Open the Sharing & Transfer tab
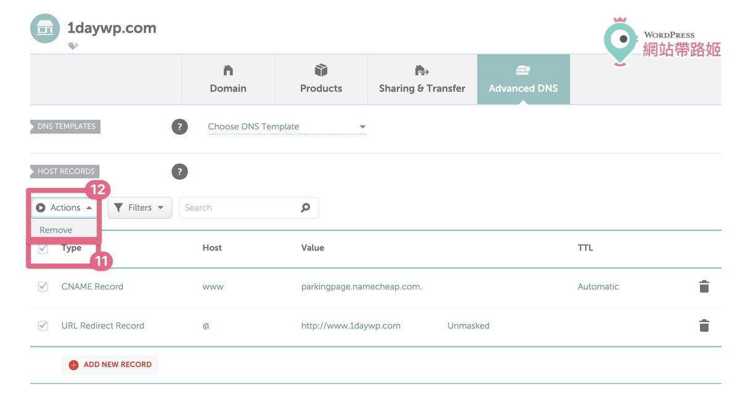740x401 pixels. pos(422,79)
